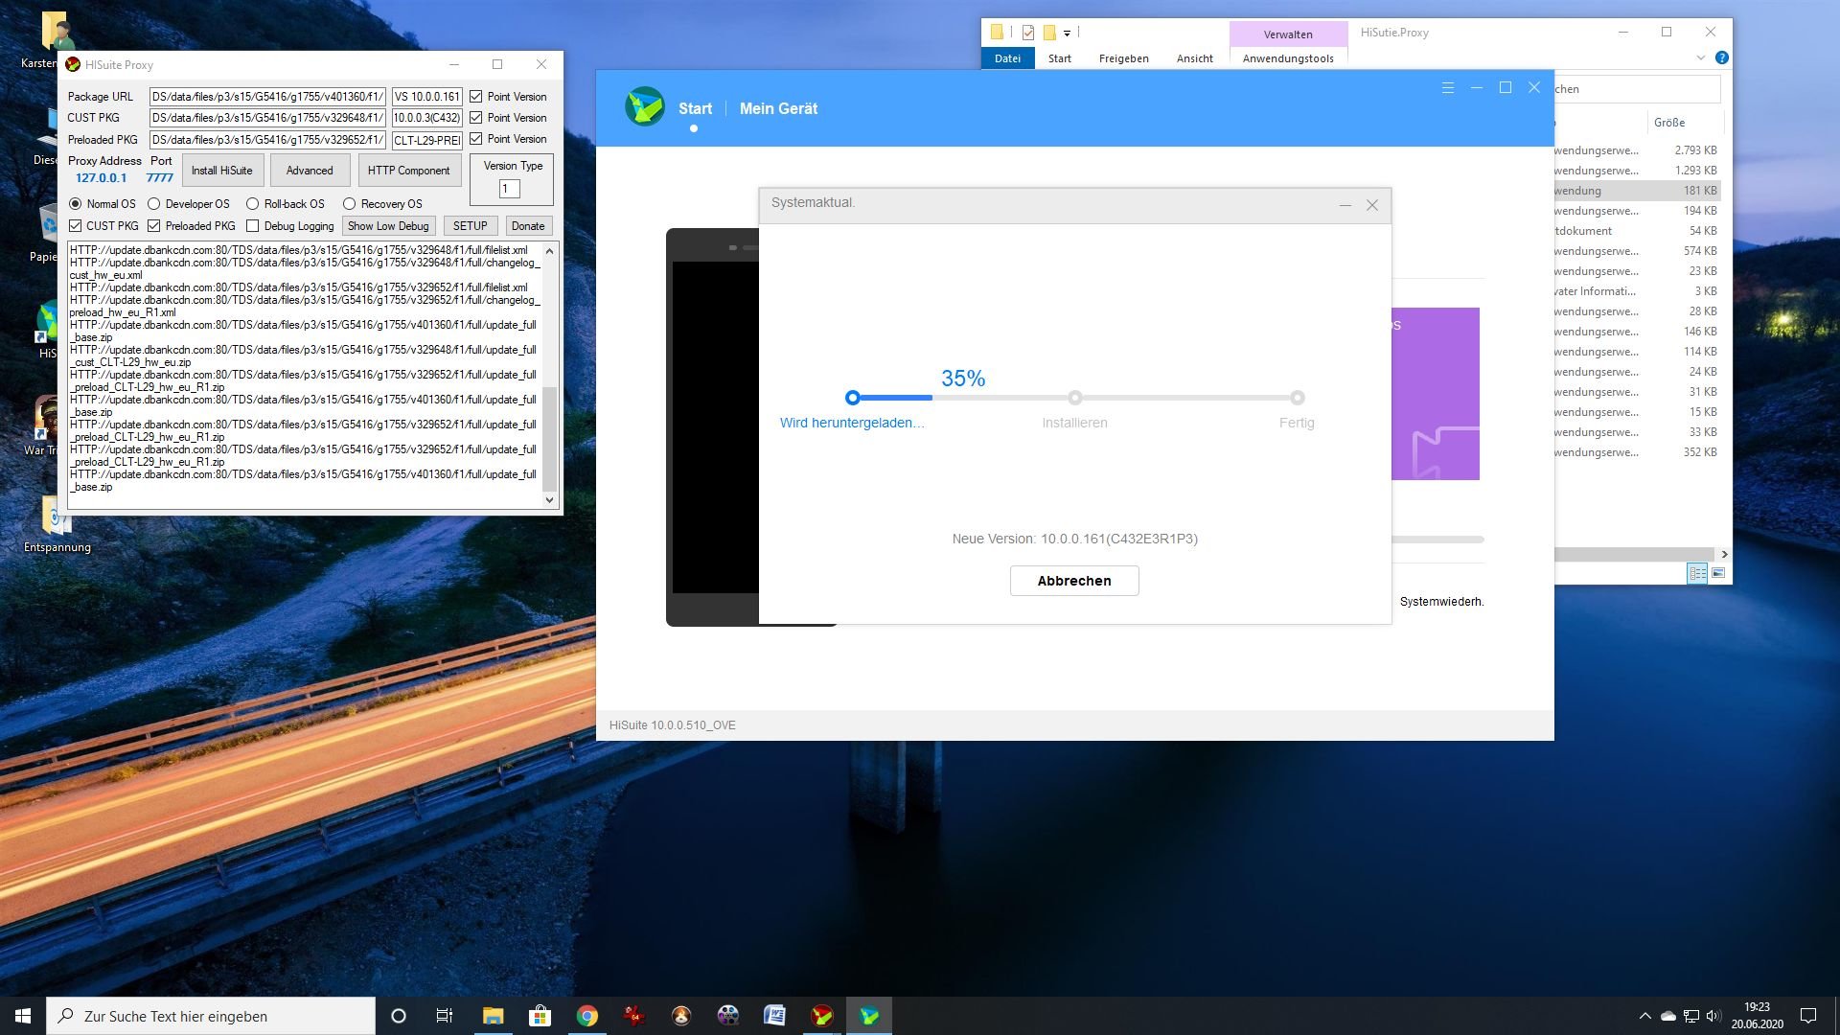The image size is (1840, 1035).
Task: Open HiSuite hamburger menu icon
Action: (1448, 88)
